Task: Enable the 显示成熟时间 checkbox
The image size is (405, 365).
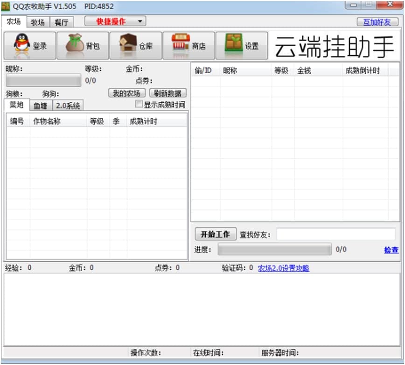Action: coord(139,104)
